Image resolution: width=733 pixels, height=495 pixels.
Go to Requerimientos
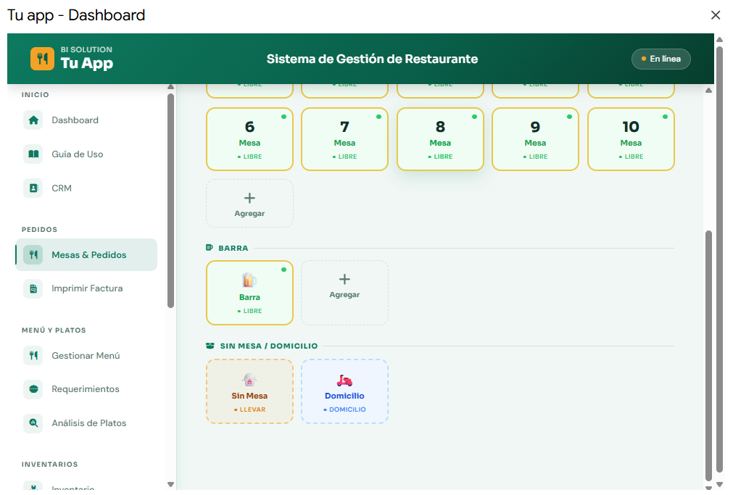pos(86,389)
